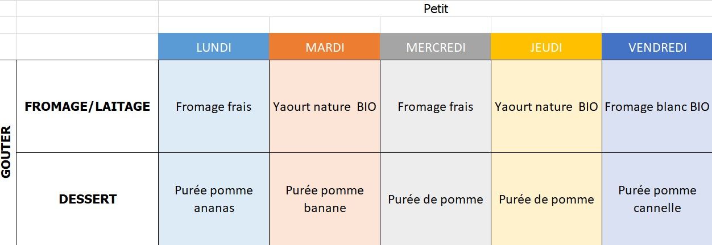
Task: Select the vertical GOUTER label cell
Action: (7, 152)
